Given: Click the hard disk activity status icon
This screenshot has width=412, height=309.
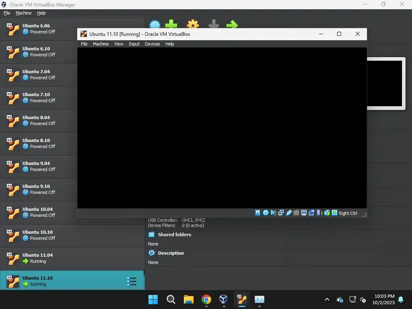Looking at the screenshot, I should 257,213.
